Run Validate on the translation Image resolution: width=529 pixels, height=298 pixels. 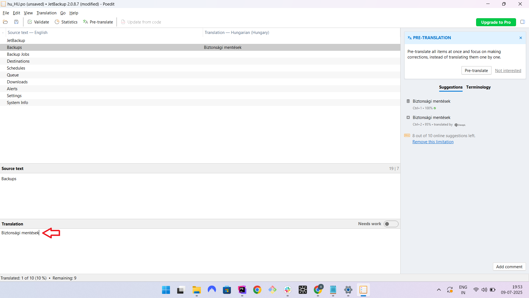tap(38, 22)
